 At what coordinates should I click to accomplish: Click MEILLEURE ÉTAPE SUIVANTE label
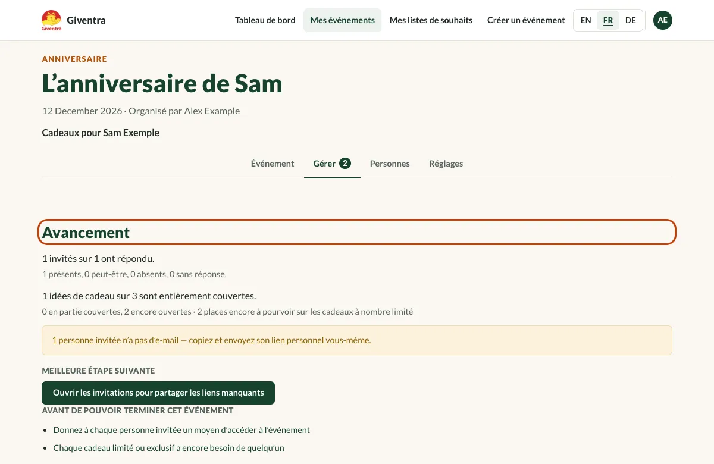(98, 371)
